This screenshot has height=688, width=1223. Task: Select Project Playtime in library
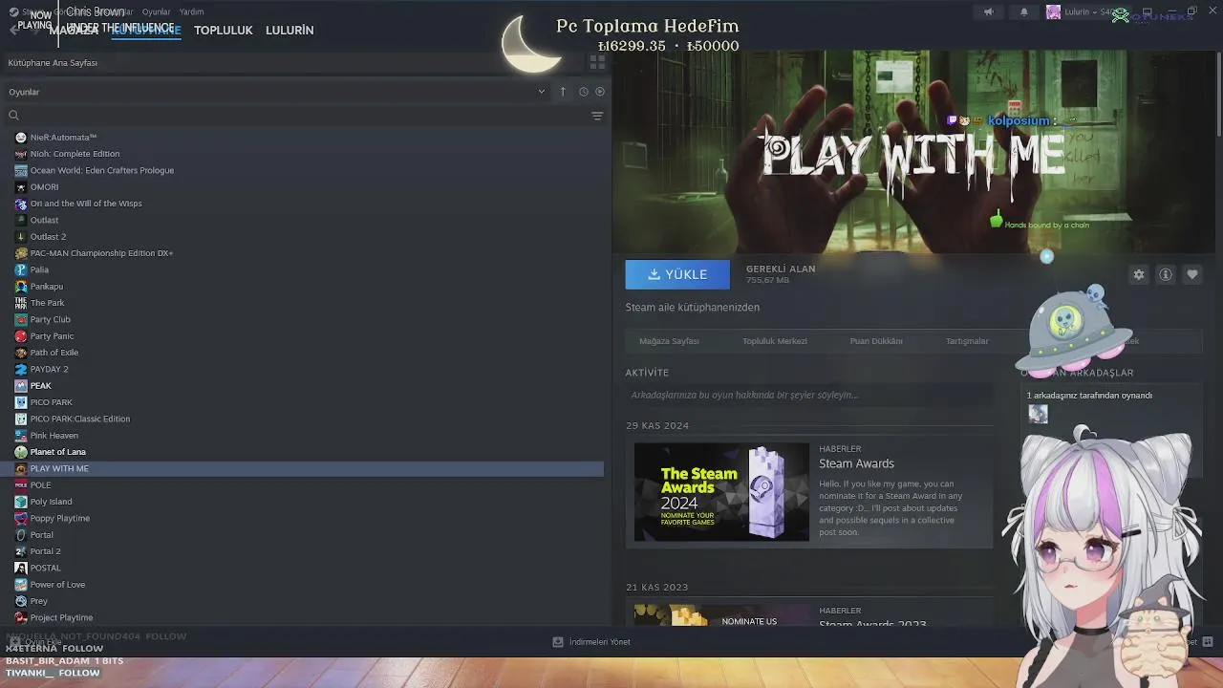click(61, 618)
